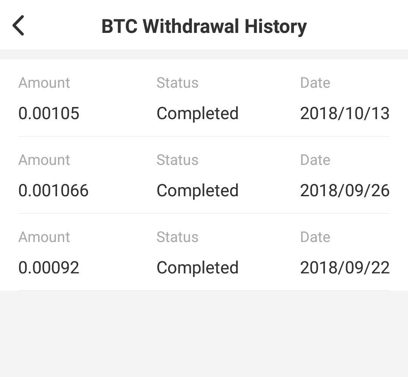Select the 0.001066 withdrawal amount
The image size is (408, 377).
53,191
